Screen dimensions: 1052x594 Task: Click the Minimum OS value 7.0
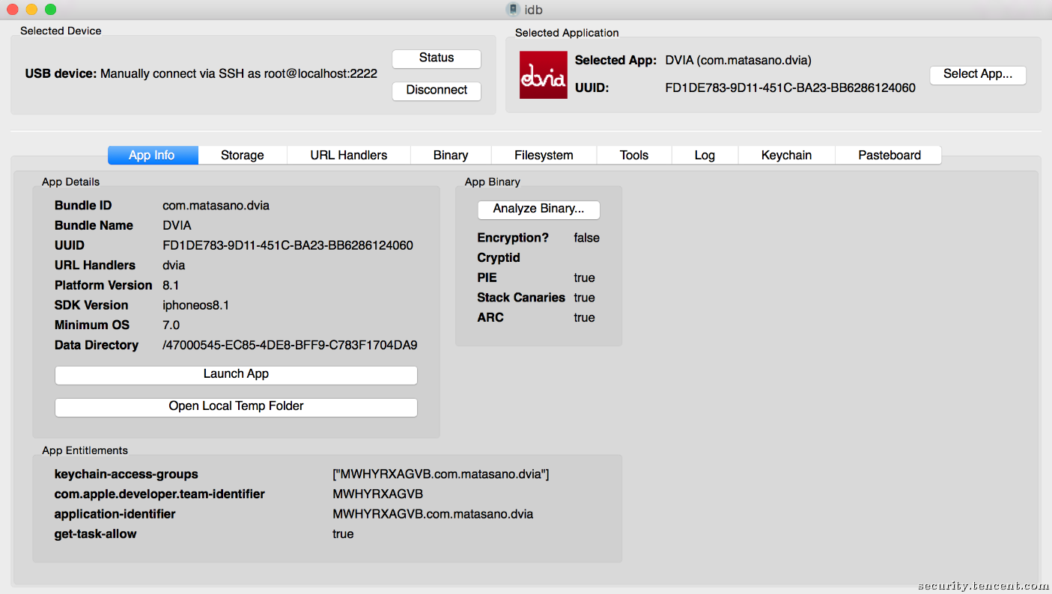(171, 325)
